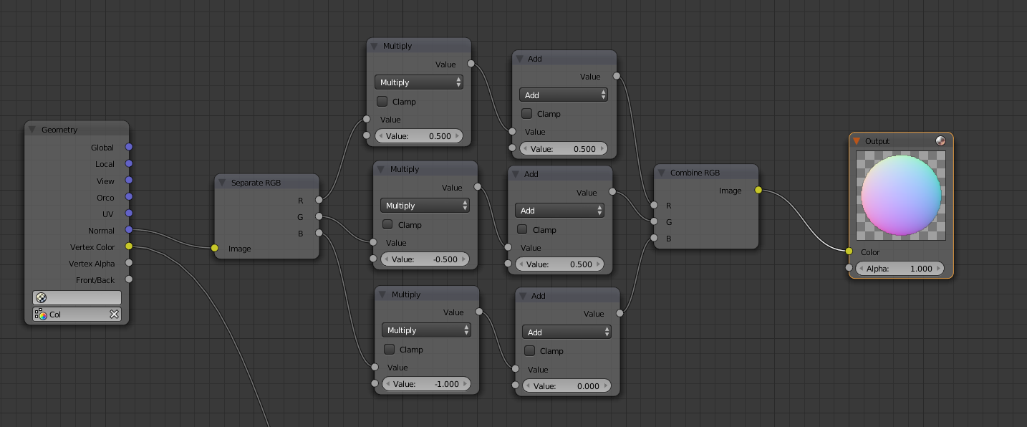1027x427 pixels.
Task: Click the Separate RGB G output socket
Action: (319, 216)
